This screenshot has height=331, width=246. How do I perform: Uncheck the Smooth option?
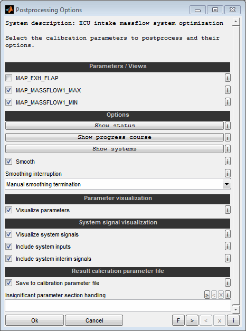tap(8, 162)
